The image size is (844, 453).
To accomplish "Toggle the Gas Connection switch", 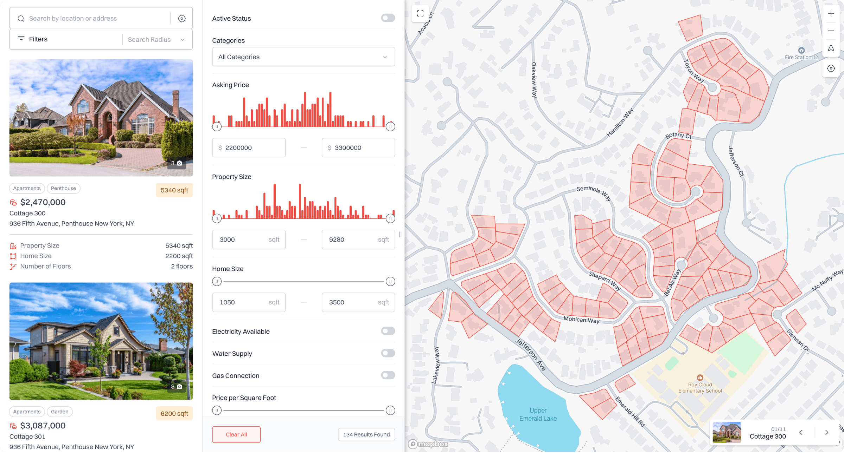I will click(388, 375).
